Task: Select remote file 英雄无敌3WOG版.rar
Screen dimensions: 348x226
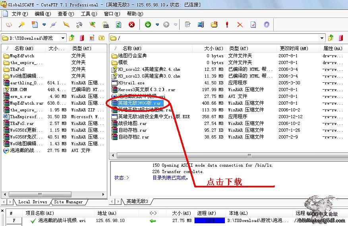Action: point(139,103)
